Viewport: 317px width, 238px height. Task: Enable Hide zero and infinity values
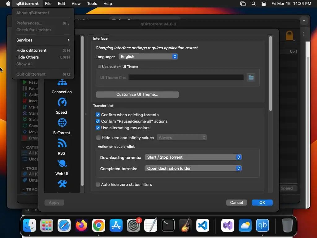(x=98, y=138)
